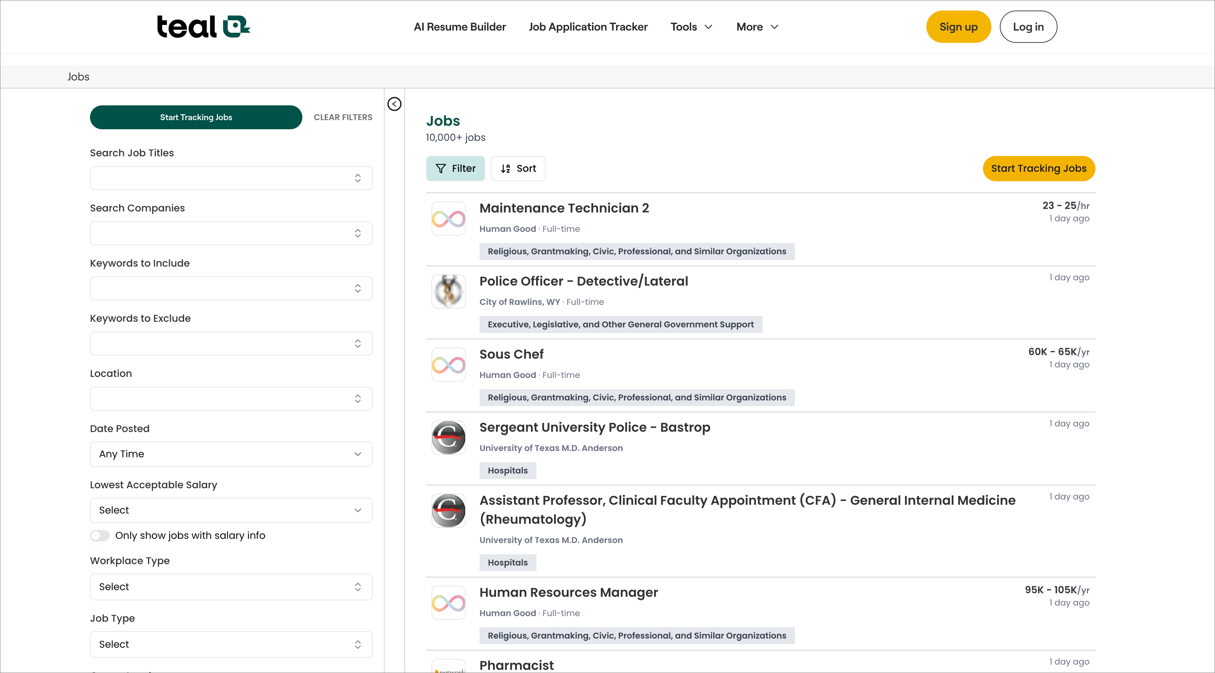Click the Filter button
Screen dimensions: 1215x673
click(x=455, y=169)
